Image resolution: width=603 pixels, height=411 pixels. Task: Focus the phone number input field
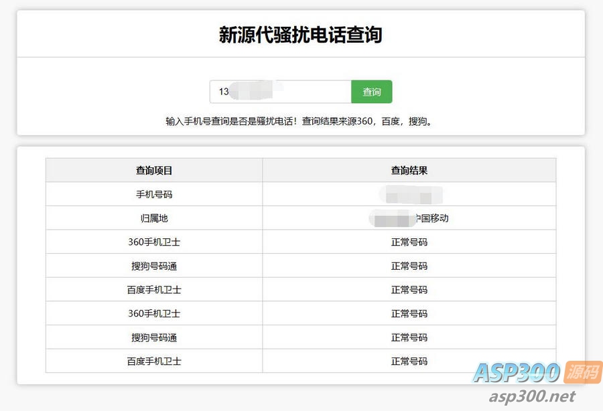[x=280, y=92]
